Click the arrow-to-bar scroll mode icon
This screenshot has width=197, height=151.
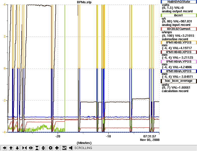coord(70,148)
